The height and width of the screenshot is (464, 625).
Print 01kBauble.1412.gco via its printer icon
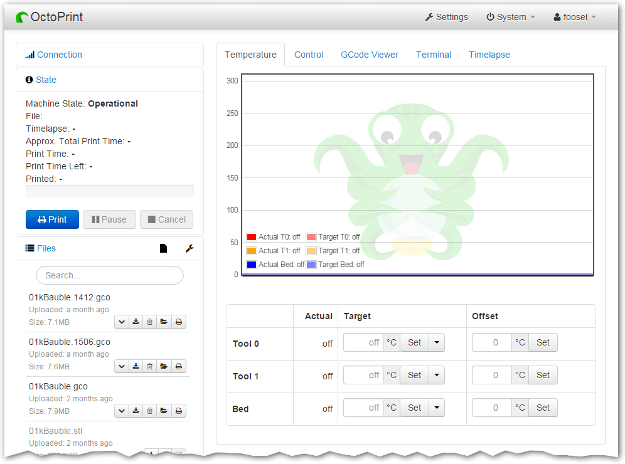pos(178,321)
